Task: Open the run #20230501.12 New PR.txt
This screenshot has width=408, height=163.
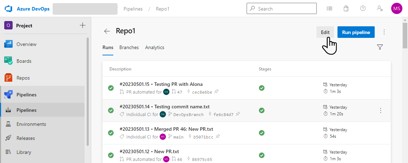Action: coord(149,151)
